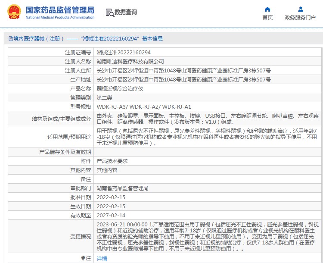Select 生产地址 address value
323x263 pixels.
pyautogui.click(x=184, y=80)
